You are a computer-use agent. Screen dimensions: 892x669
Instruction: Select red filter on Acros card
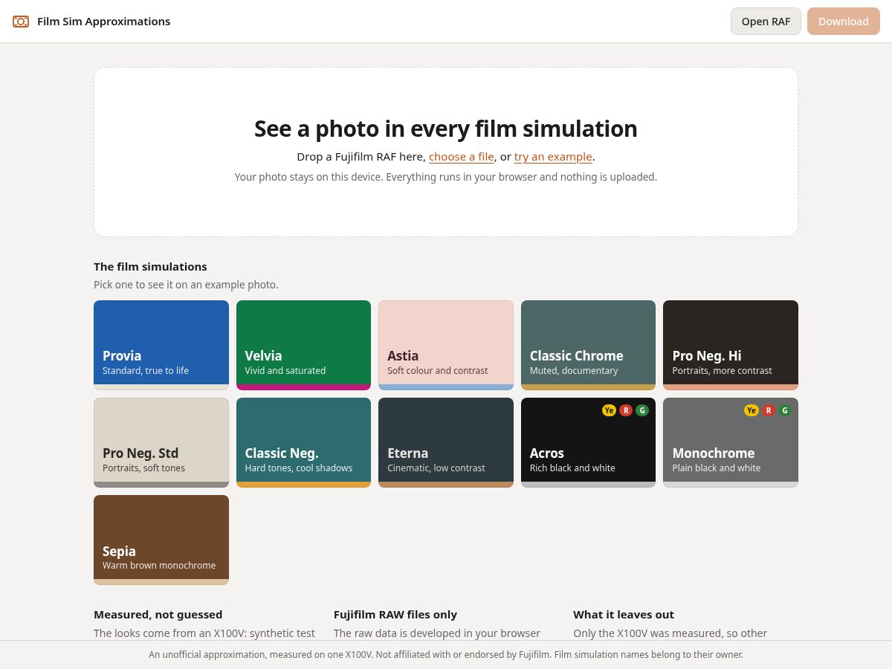pyautogui.click(x=626, y=410)
